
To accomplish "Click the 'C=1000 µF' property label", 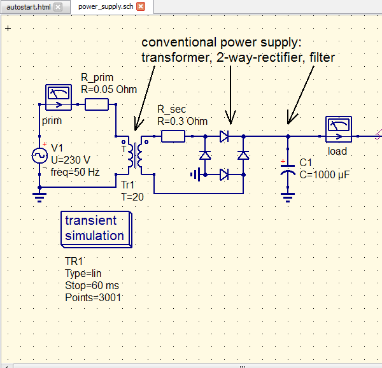I will point(325,174).
